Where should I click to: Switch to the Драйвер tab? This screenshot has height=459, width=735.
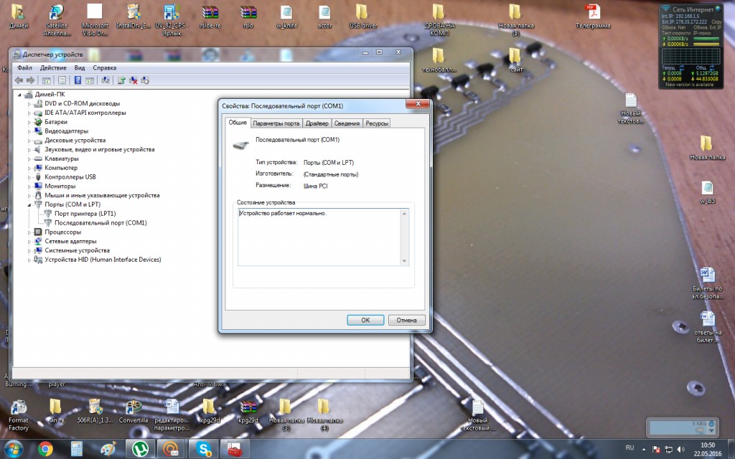point(317,123)
